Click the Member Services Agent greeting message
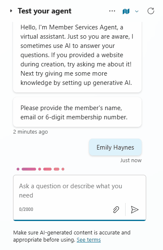This screenshot has width=163, height=250. (77, 55)
